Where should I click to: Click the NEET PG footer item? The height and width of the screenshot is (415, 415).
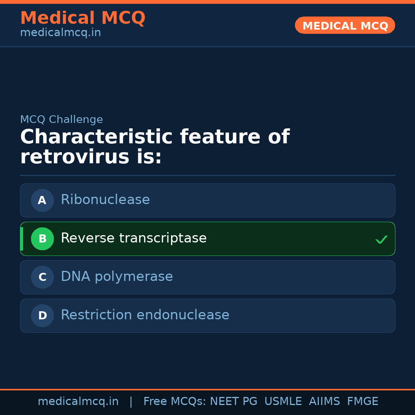click(233, 401)
